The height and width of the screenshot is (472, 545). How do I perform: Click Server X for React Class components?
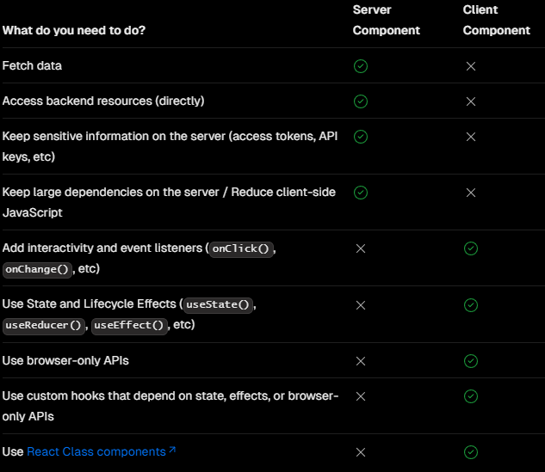pos(361,452)
